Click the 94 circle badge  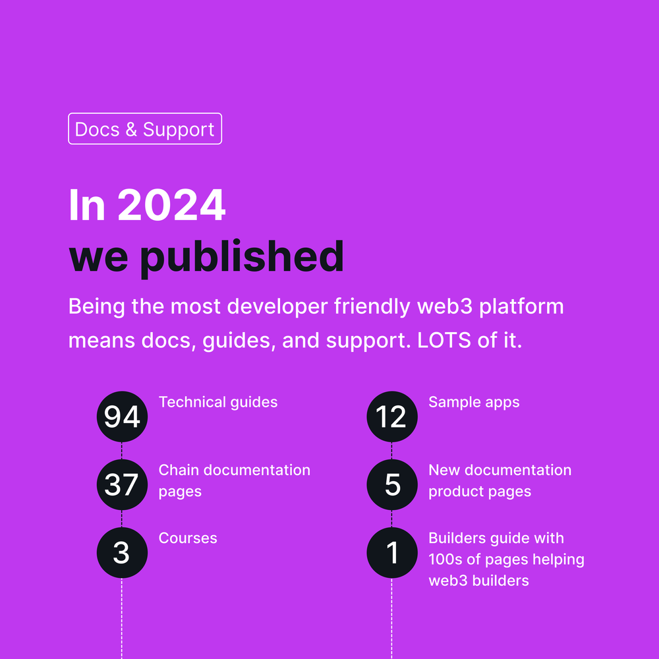pos(122,416)
